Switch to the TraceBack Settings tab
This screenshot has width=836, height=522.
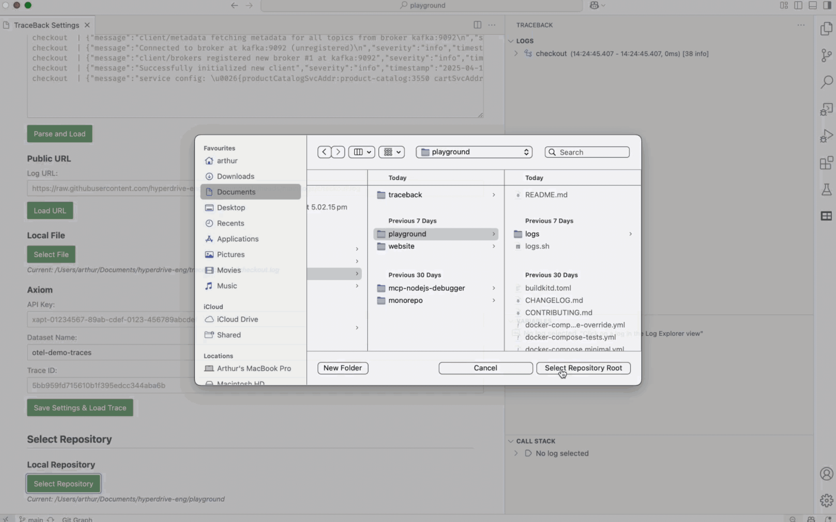46,25
